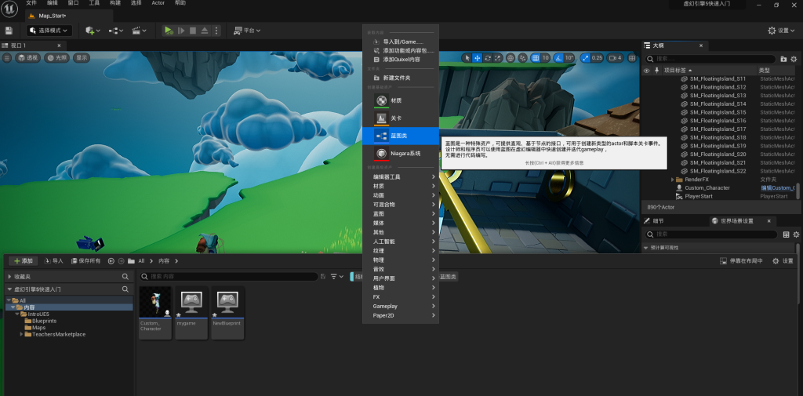Click the green 添加 add button
The width and height of the screenshot is (803, 396).
click(x=23, y=261)
